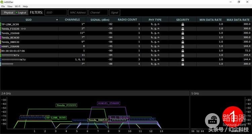Open the View menu
This screenshot has height=134, width=252.
[x=10, y=6]
